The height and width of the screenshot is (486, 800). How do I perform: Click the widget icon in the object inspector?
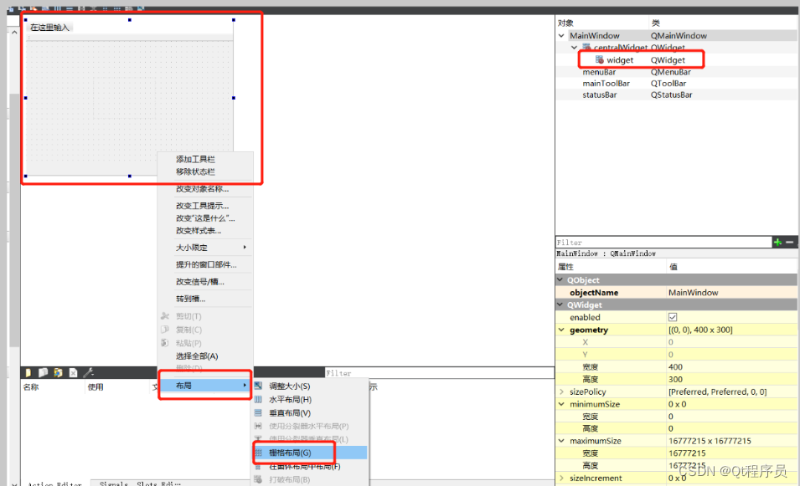[x=600, y=59]
